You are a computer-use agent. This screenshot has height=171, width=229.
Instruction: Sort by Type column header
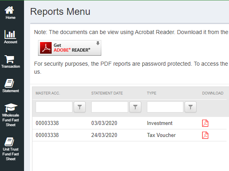(152, 93)
